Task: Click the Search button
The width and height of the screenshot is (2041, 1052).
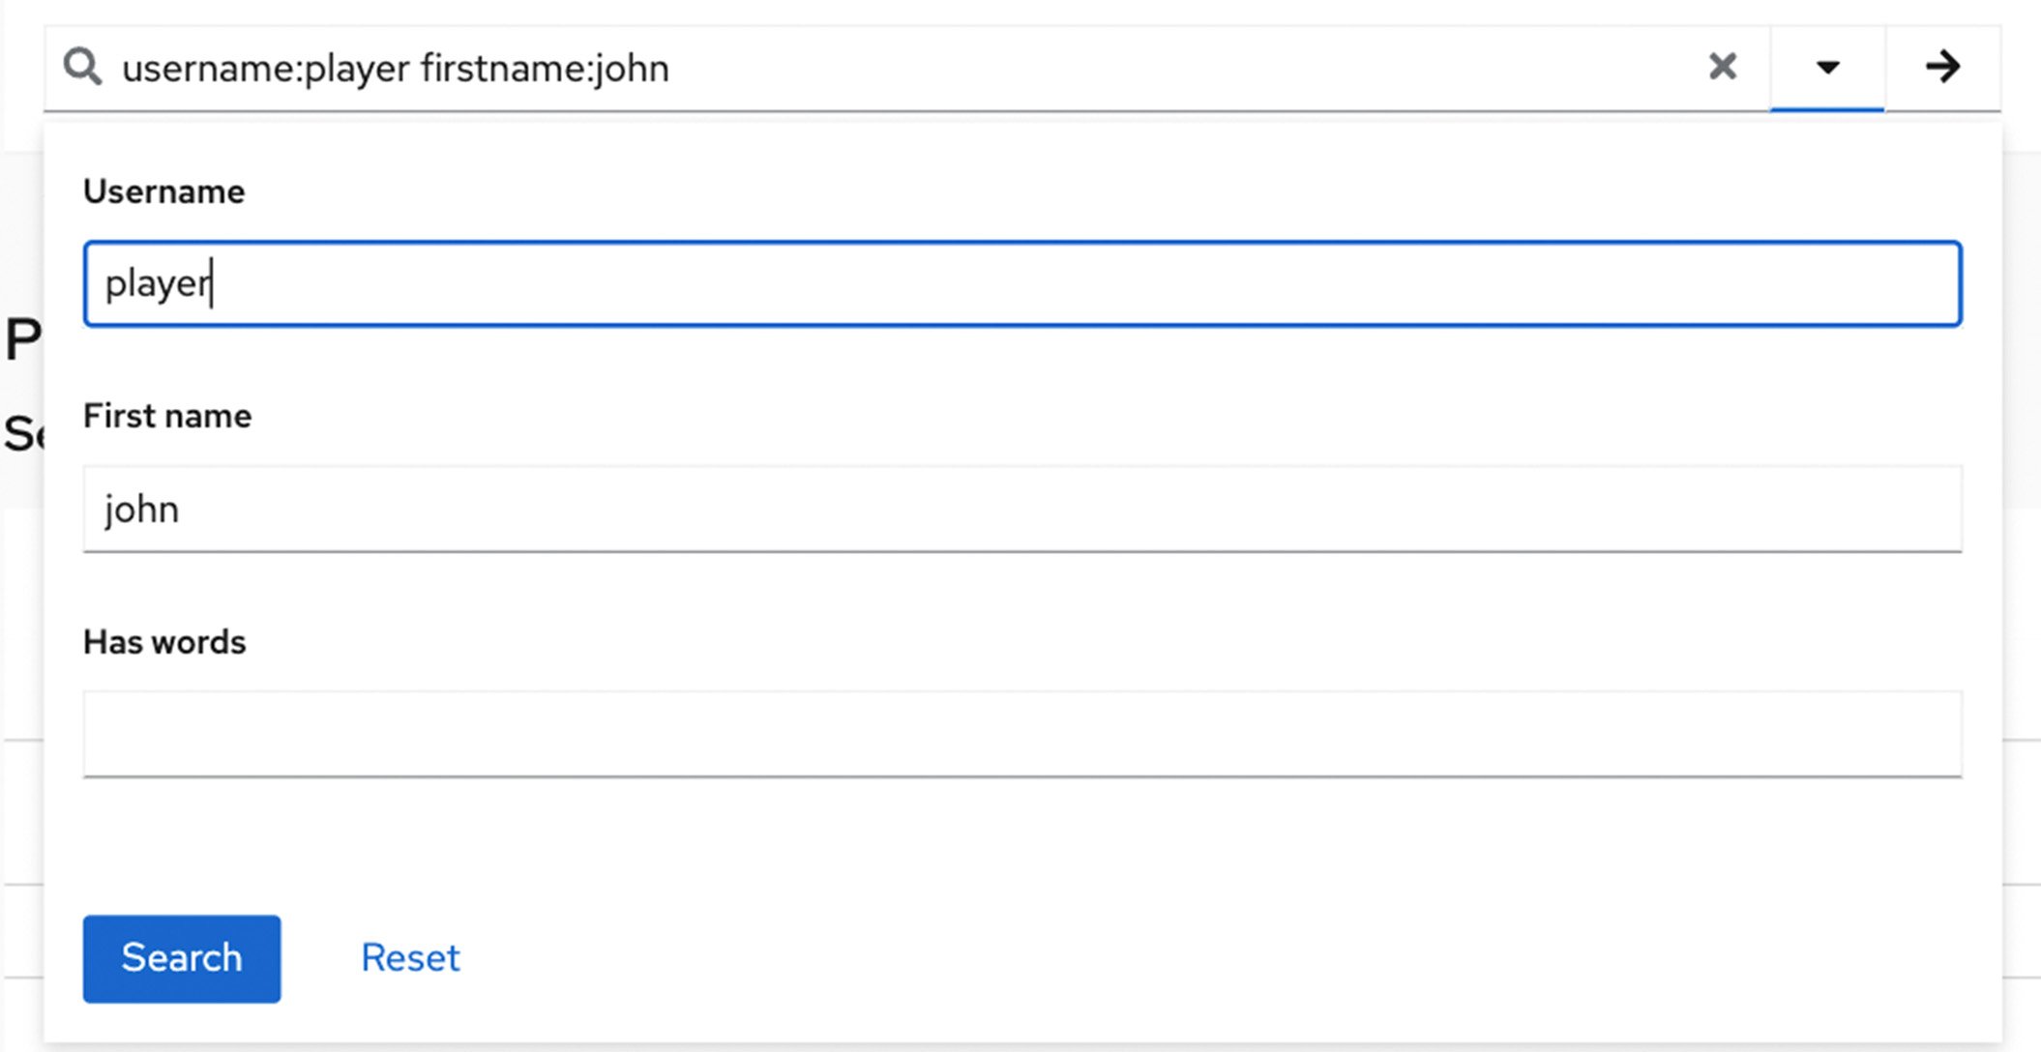Action: [181, 958]
